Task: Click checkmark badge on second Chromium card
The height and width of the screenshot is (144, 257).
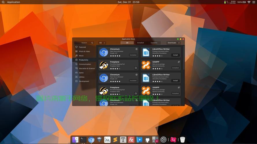Action: (136, 75)
